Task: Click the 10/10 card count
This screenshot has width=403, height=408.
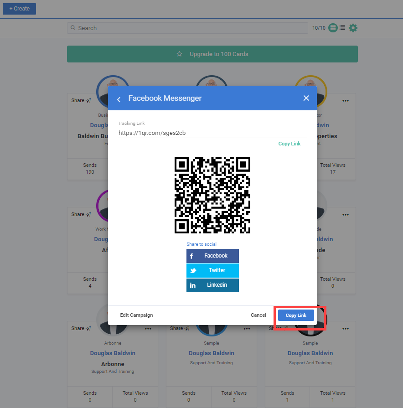Action: pos(319,28)
